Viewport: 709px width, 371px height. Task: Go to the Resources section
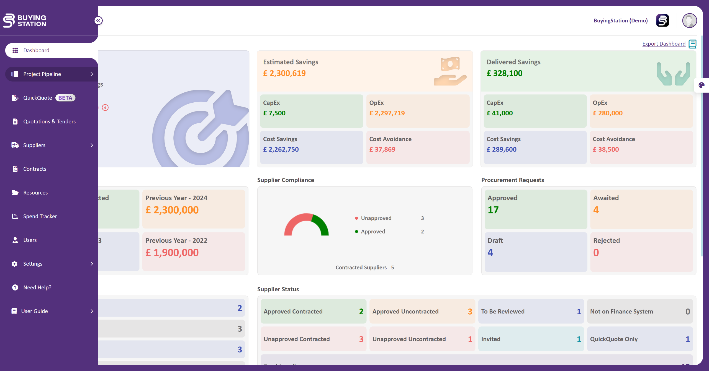point(35,193)
